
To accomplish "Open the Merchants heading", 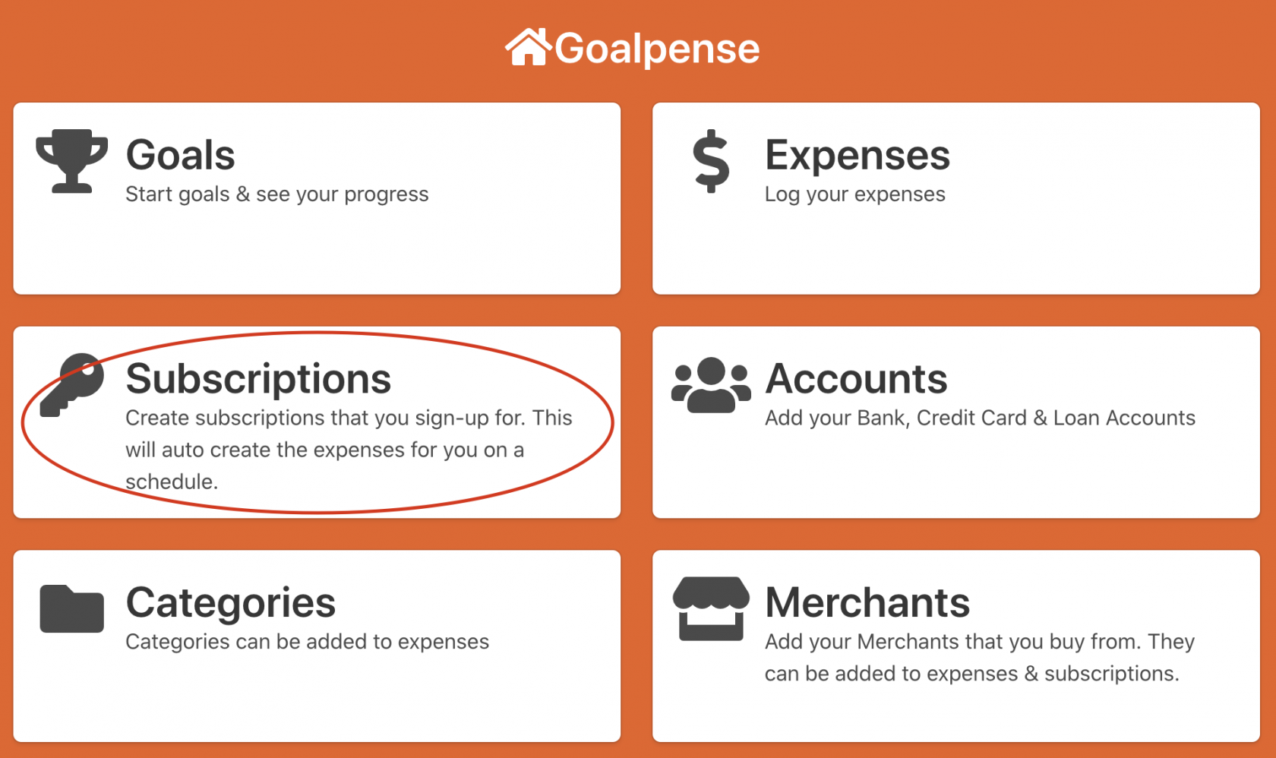I will click(x=867, y=603).
